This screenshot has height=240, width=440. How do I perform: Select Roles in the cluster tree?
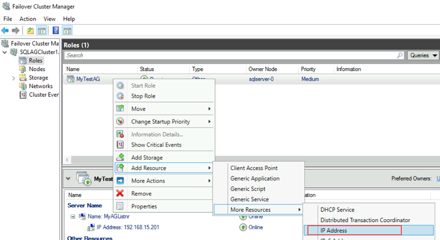click(x=35, y=61)
